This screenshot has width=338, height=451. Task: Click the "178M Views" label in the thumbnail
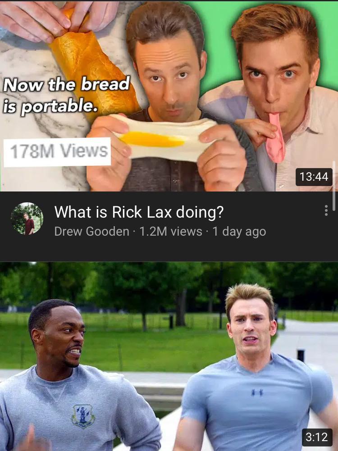57,152
